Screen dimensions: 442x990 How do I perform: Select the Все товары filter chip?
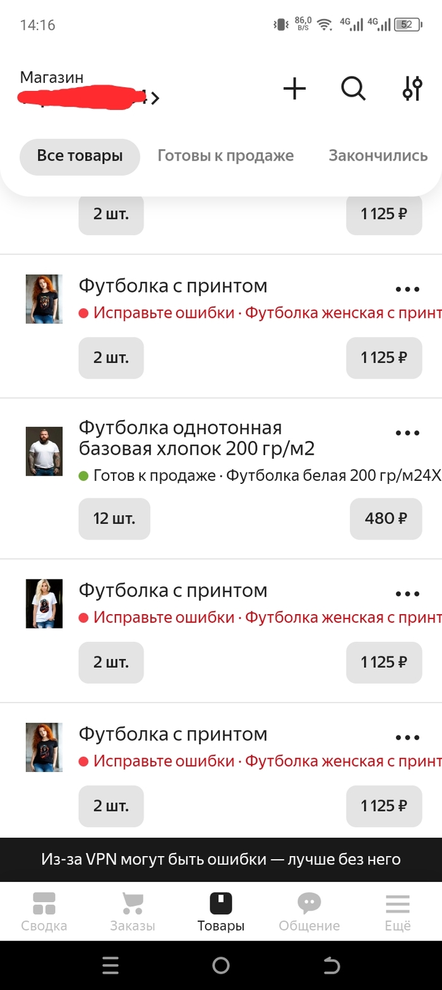click(80, 156)
